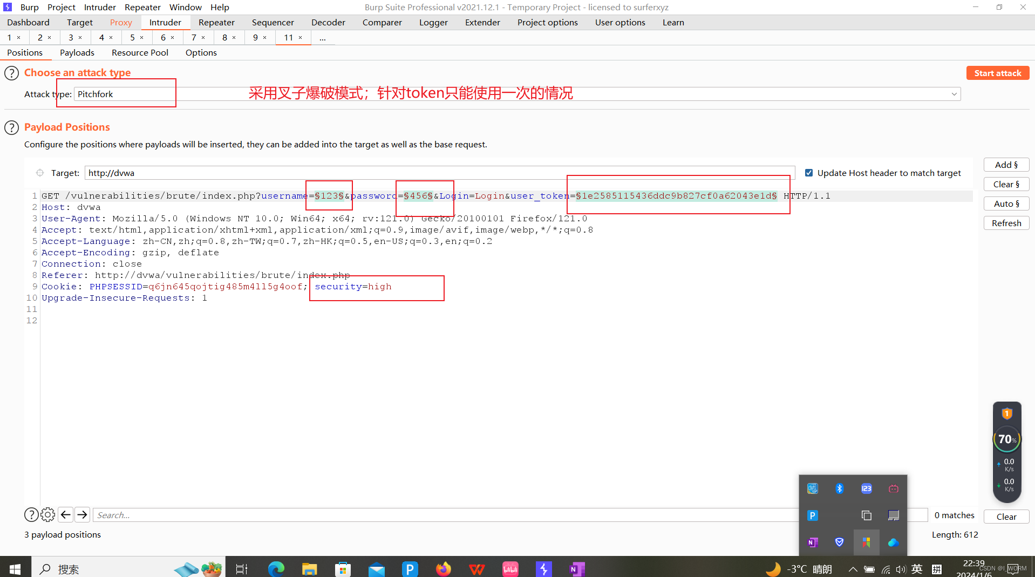This screenshot has width=1035, height=577.
Task: Click the overlapping windows tray icon
Action: (867, 515)
